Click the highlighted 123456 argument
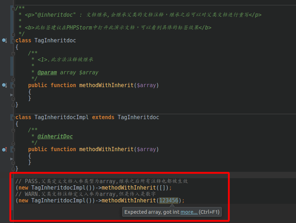This screenshot has height=223, width=296. click(x=168, y=200)
